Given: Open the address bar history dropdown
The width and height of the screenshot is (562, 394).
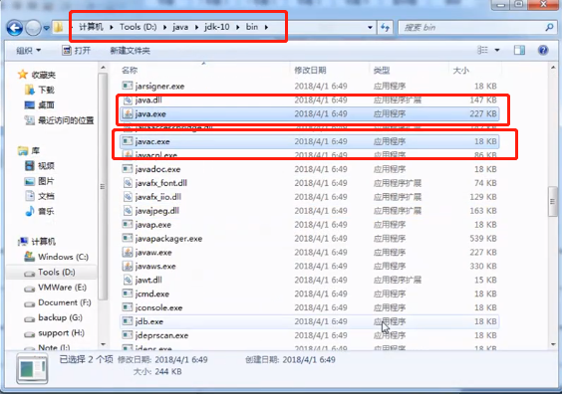Looking at the screenshot, I should (x=370, y=28).
